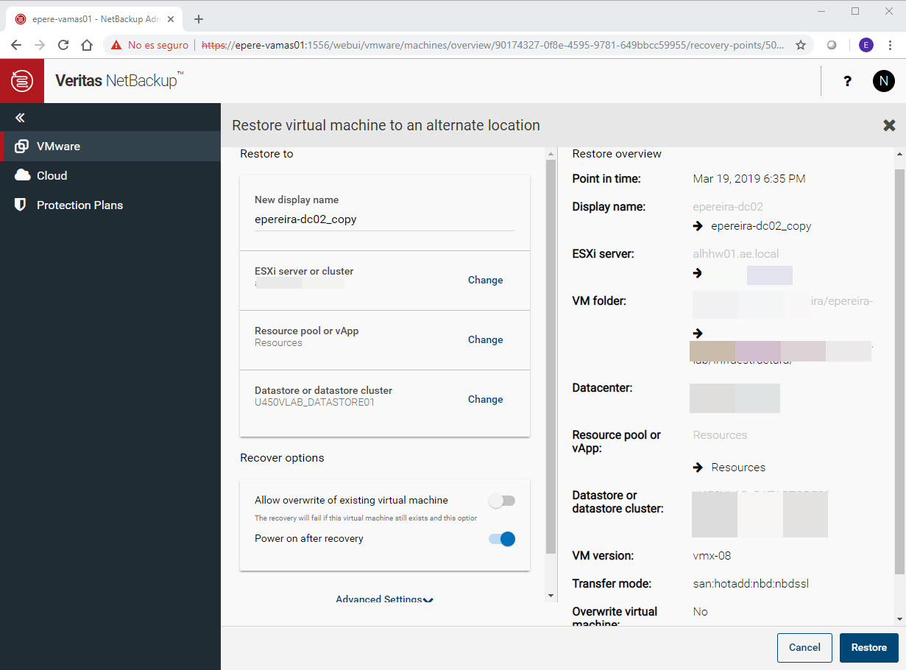Screen dimensions: 906x670
Task: Click the gray extension icon in toolbar
Action: click(x=832, y=45)
